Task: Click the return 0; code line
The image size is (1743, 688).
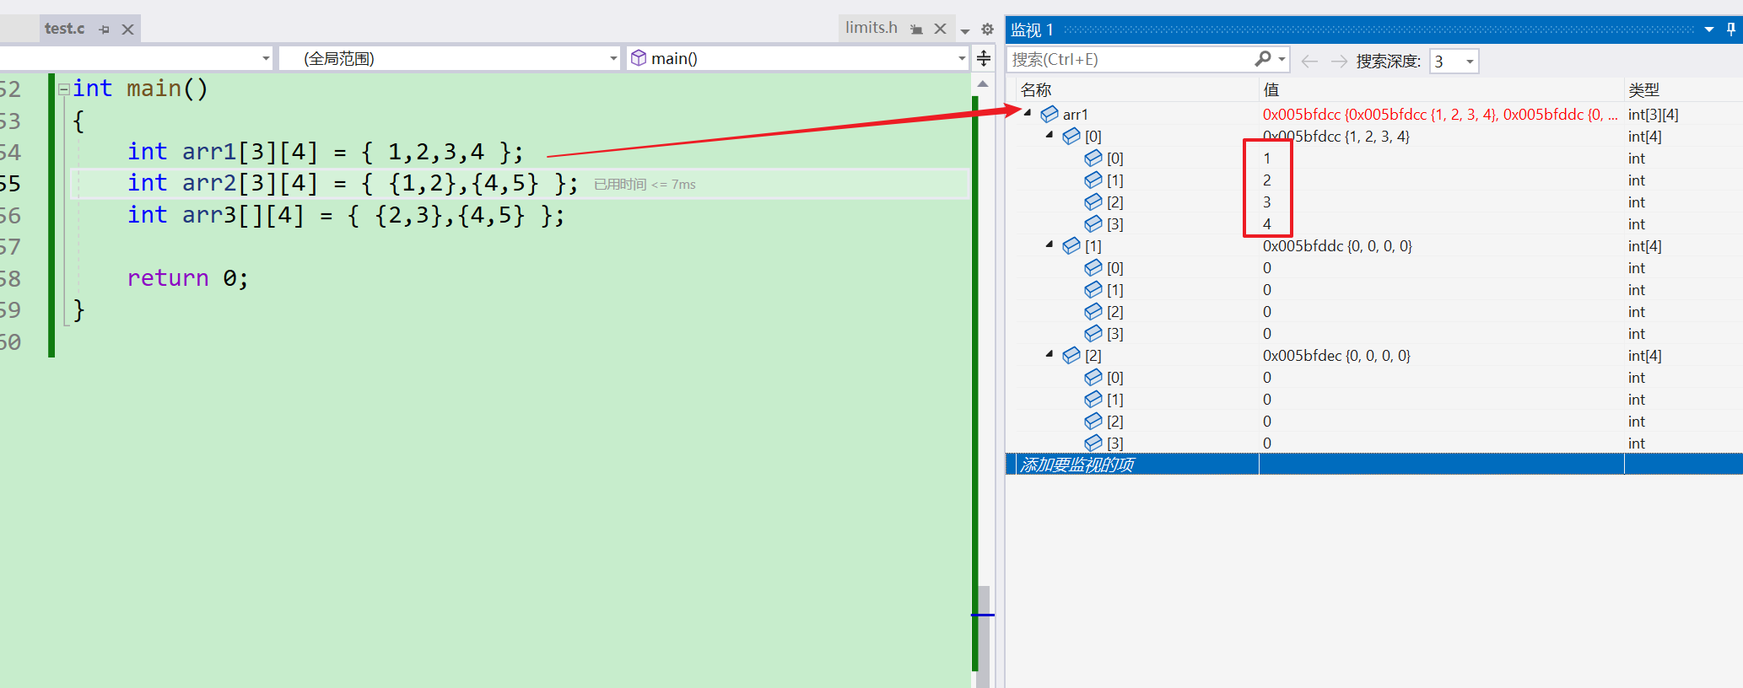Action: point(187,278)
